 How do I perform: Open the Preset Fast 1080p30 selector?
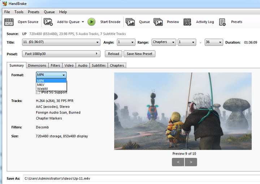click(x=61, y=54)
